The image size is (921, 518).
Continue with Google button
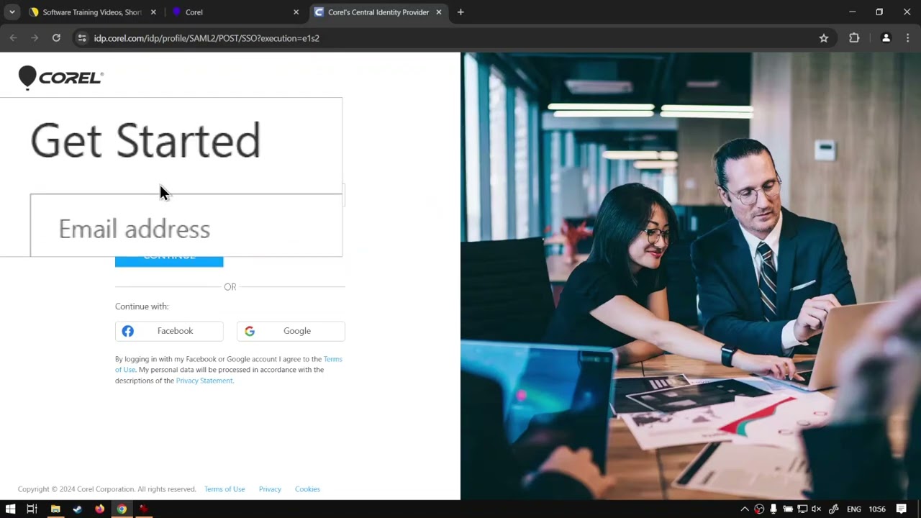(x=291, y=331)
